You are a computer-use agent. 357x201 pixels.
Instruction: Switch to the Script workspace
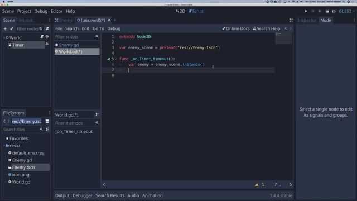coord(196,11)
